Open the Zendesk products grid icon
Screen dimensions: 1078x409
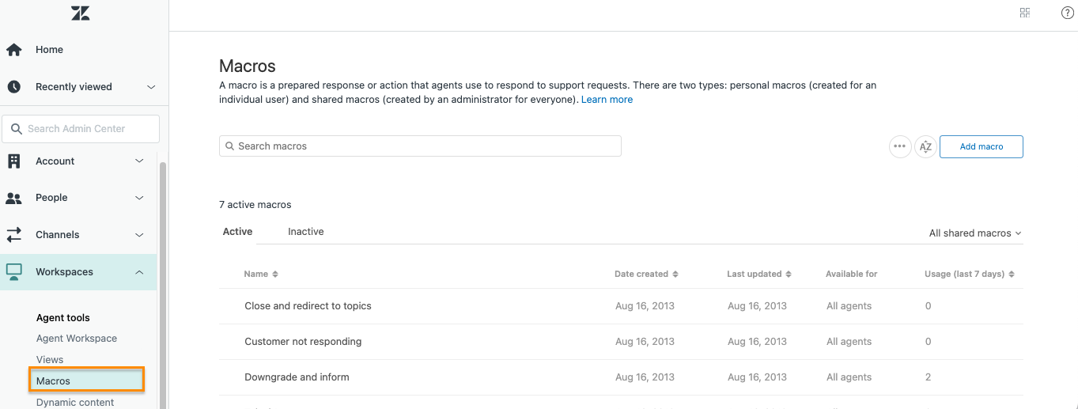click(x=1025, y=13)
